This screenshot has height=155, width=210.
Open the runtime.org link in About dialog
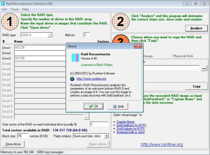pos(91,79)
